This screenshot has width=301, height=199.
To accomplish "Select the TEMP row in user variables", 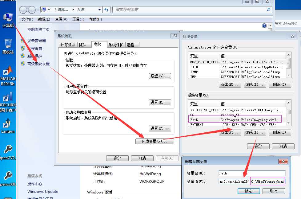I will click(x=237, y=72).
